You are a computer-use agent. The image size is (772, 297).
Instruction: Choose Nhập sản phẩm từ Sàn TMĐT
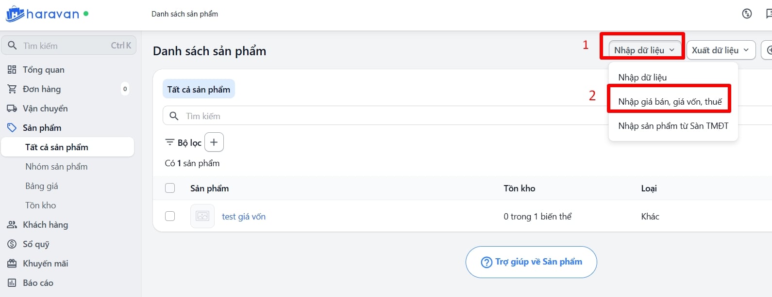tap(673, 126)
